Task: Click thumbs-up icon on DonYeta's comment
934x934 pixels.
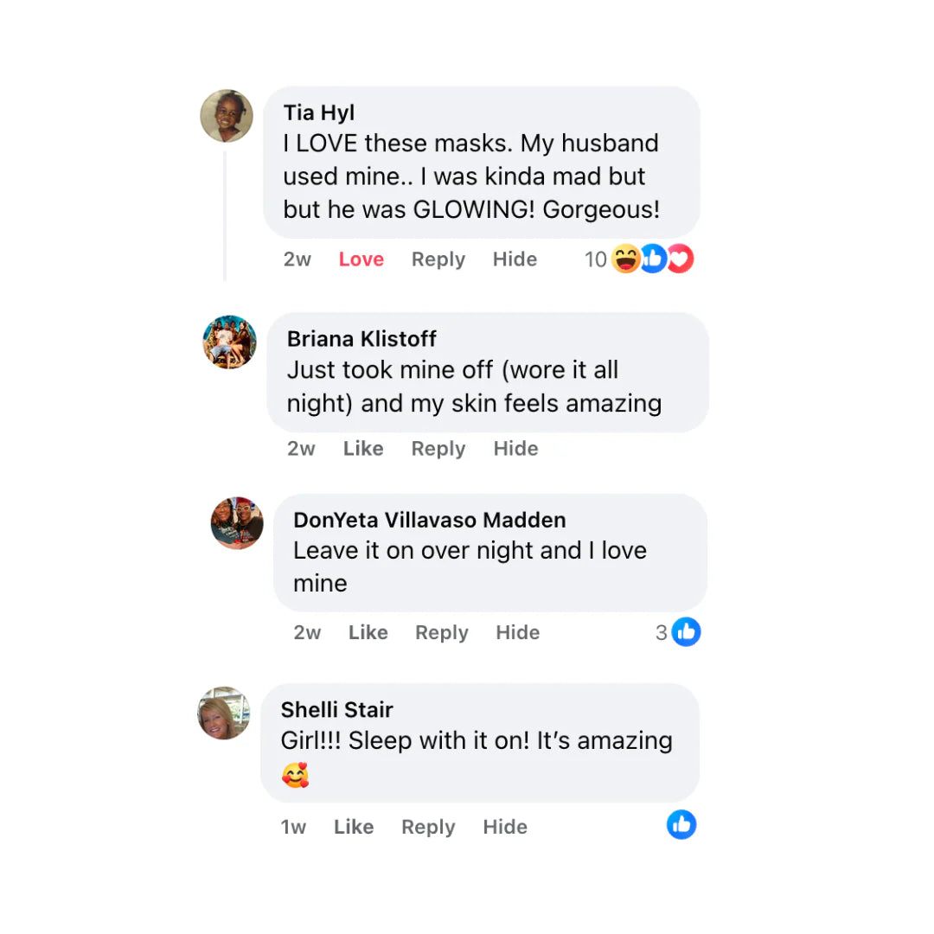Action: [x=686, y=632]
